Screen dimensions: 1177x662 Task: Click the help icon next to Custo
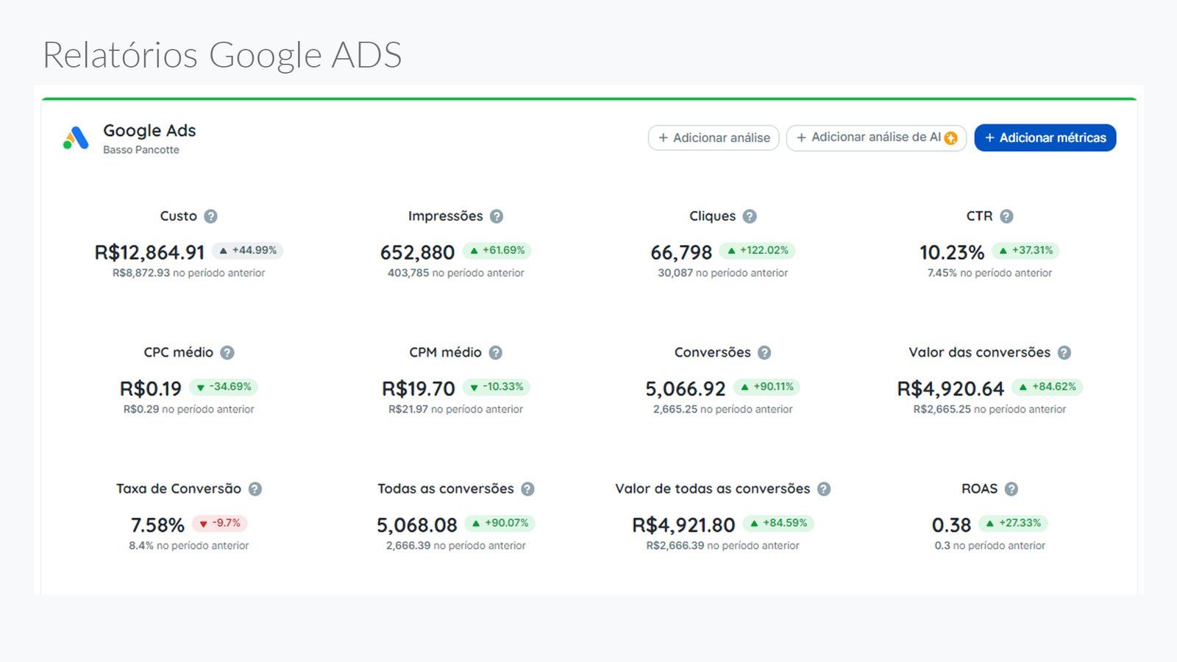210,216
